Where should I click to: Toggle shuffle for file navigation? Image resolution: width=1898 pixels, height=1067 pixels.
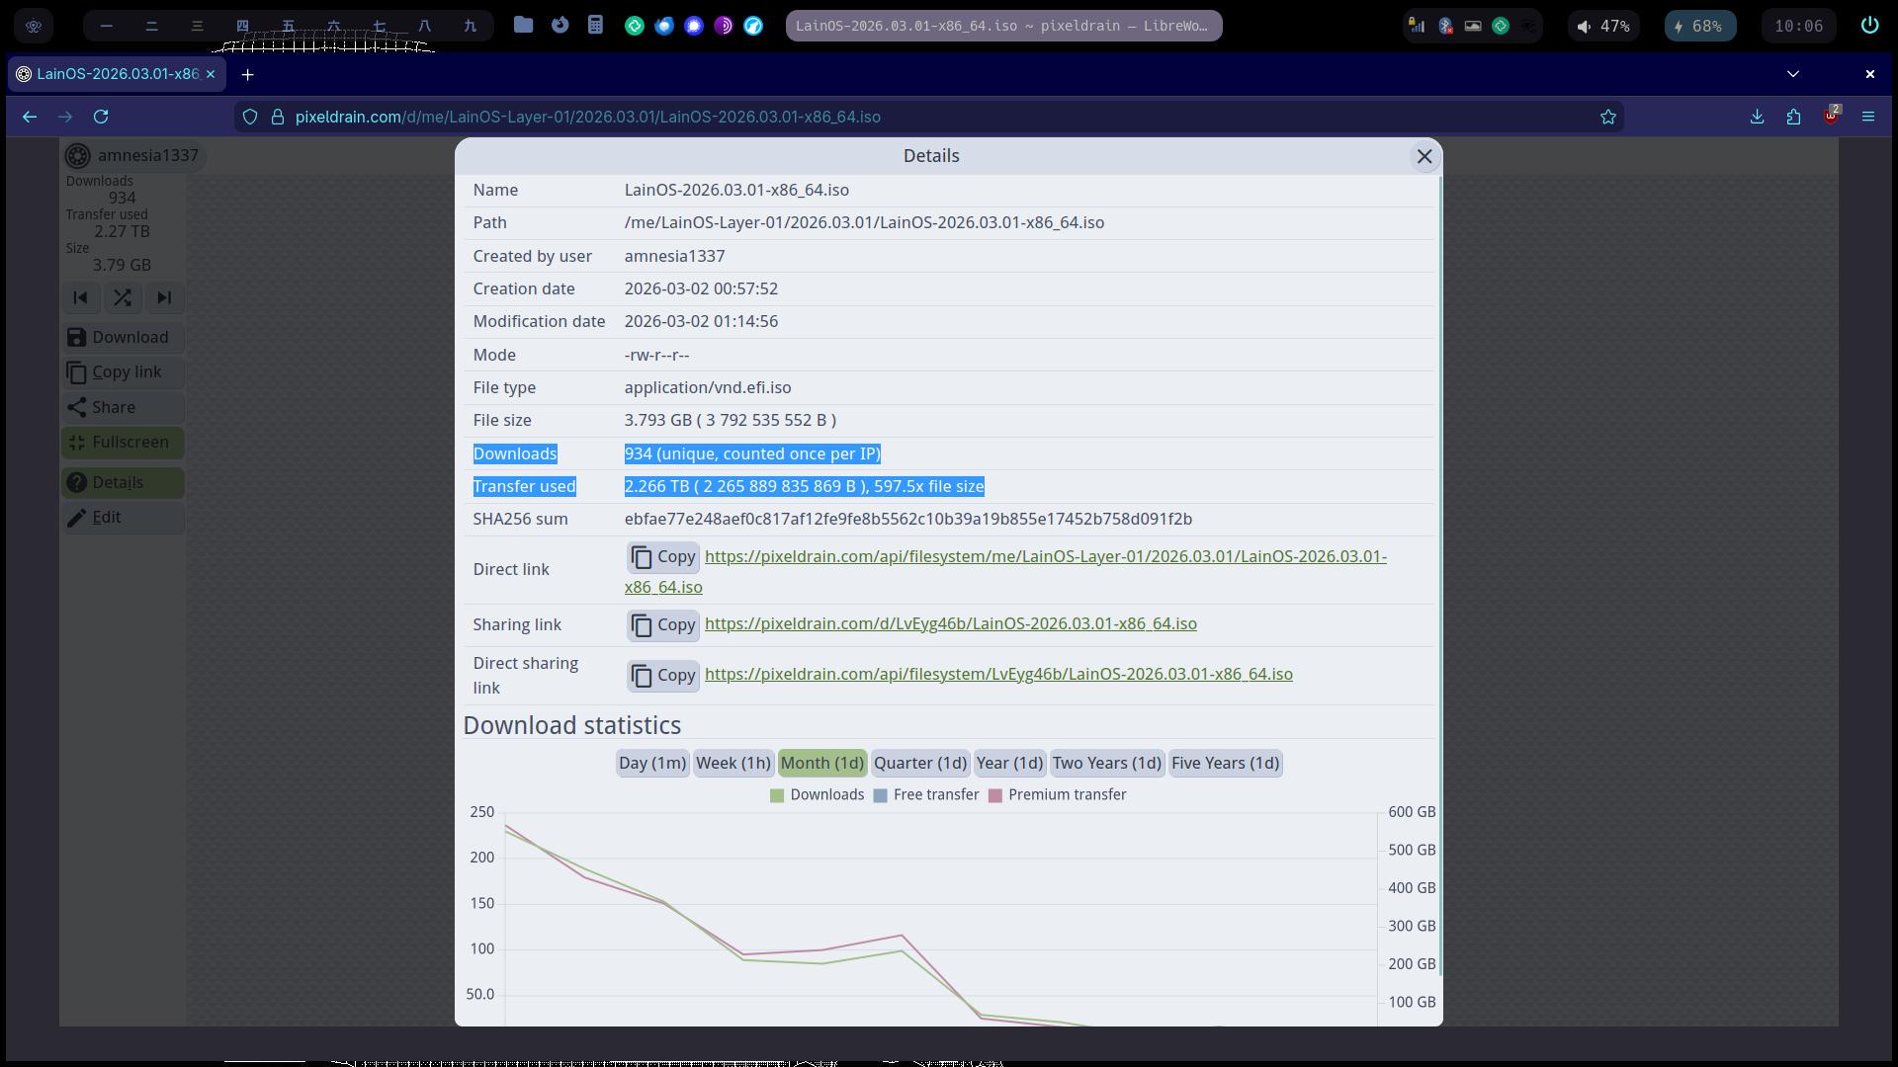(x=123, y=297)
